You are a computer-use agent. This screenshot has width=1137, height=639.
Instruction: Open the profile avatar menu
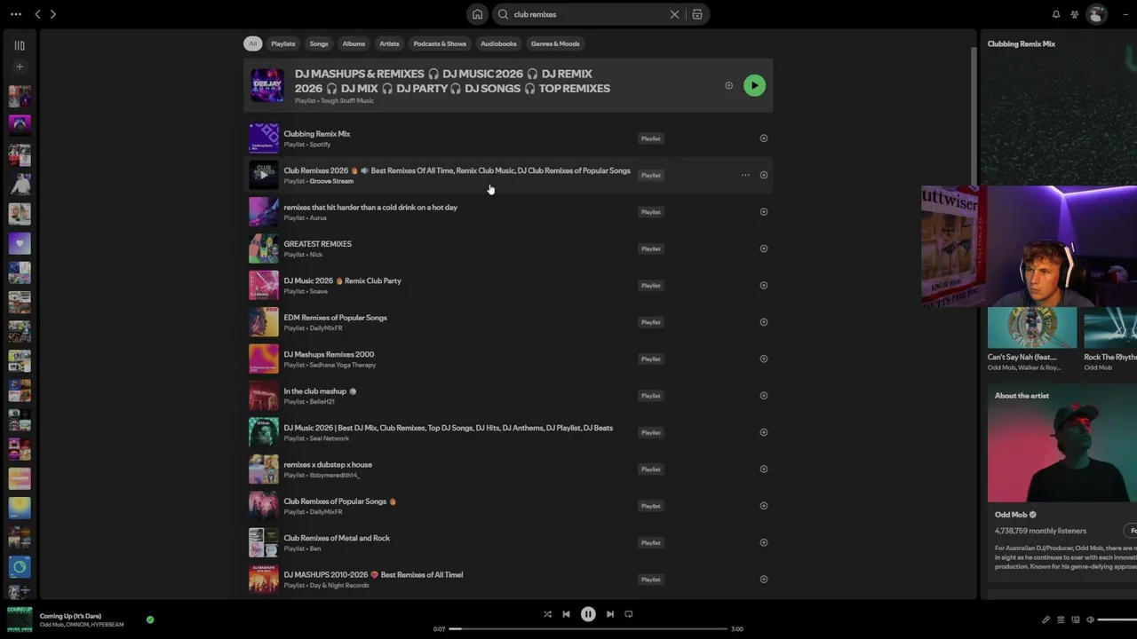click(x=1097, y=14)
